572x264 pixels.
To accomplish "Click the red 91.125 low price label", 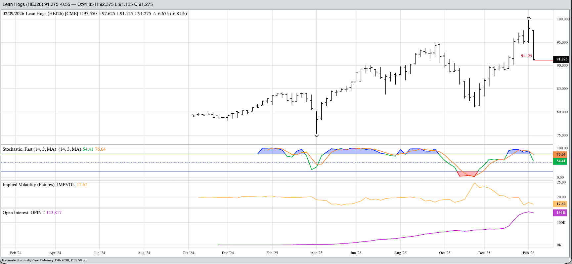I will click(x=526, y=56).
